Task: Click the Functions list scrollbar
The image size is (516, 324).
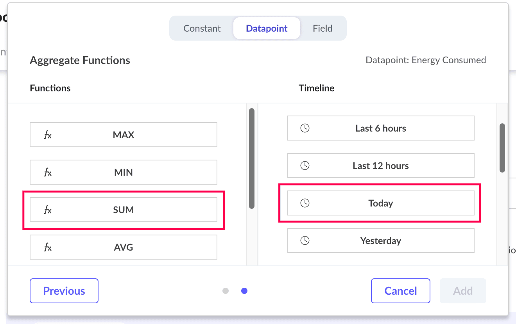Action: 252,158
